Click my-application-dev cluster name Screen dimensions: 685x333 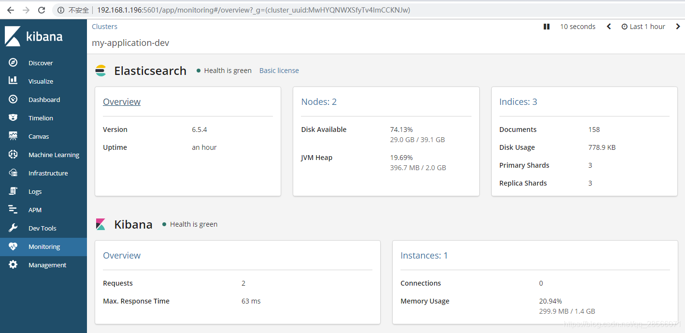tap(130, 43)
